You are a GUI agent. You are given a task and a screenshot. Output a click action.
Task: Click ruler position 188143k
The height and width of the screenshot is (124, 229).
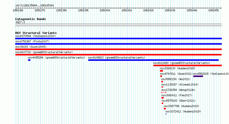(x=170, y=10)
